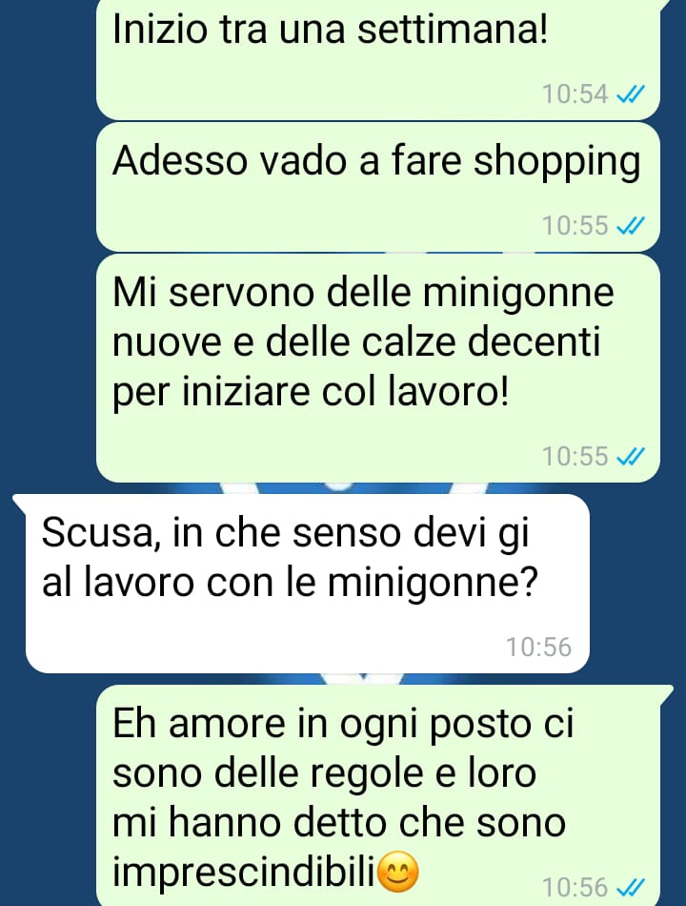The width and height of the screenshot is (686, 906).
Task: Tap the read-receipt ticks on 'Adesso vado a fare shopping'
Action: coord(631,225)
